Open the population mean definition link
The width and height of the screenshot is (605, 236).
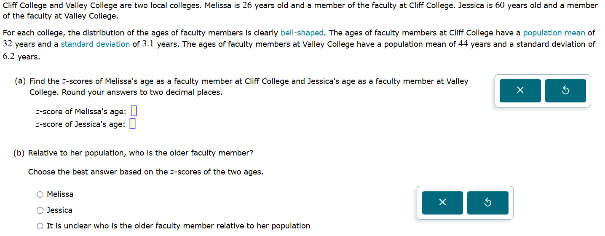point(554,33)
